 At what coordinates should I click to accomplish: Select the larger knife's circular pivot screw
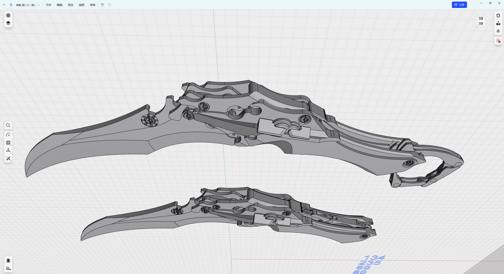tap(150, 121)
